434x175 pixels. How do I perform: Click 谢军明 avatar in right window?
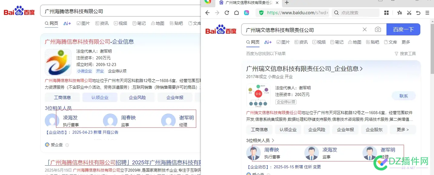[370, 153]
